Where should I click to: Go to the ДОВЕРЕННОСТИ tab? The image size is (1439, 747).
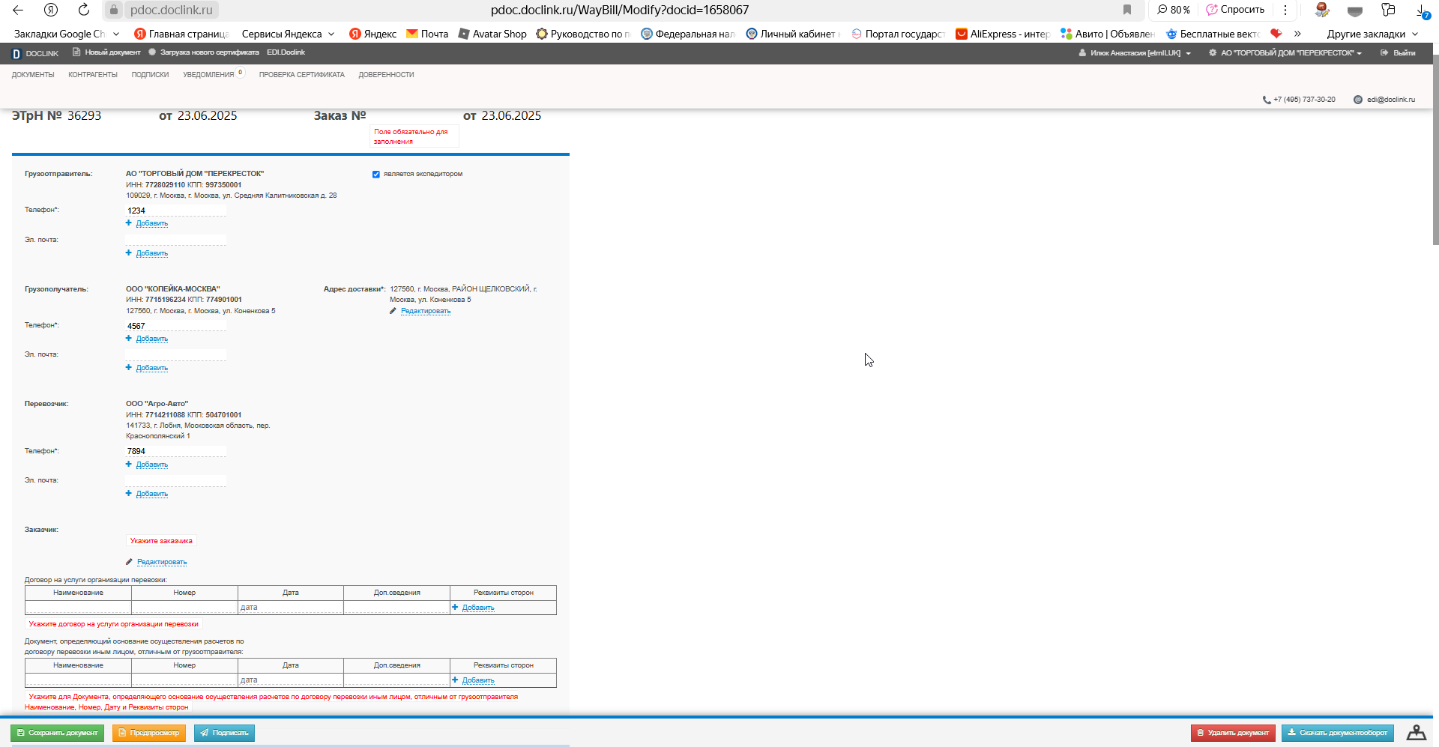[386, 75]
